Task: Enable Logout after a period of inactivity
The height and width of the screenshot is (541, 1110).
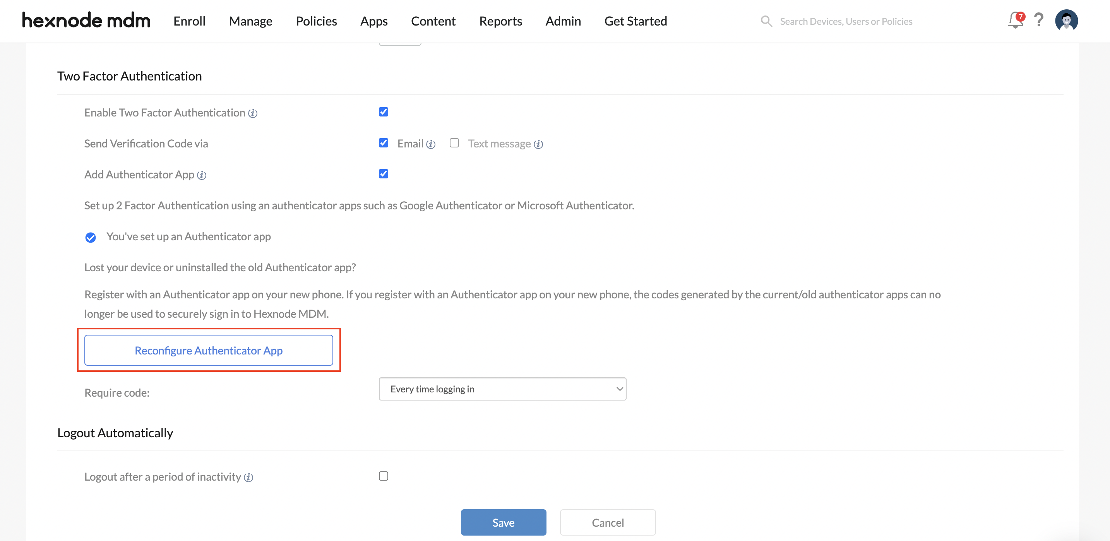Action: (384, 476)
